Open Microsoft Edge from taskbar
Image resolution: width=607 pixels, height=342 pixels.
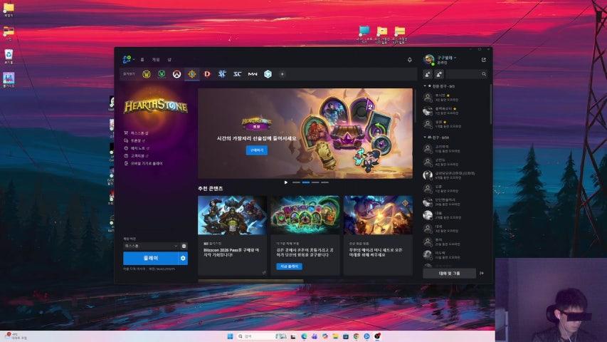pos(305,336)
